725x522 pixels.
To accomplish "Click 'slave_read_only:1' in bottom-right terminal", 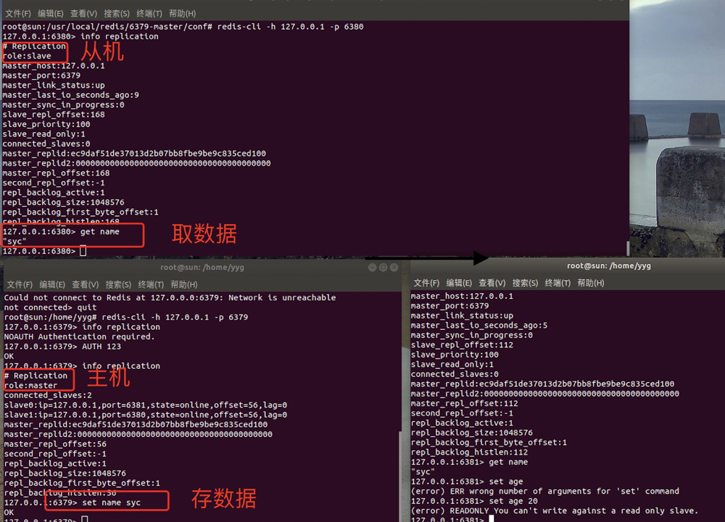I will pyautogui.click(x=452, y=364).
